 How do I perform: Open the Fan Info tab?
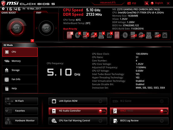pyautogui.click(x=20, y=79)
